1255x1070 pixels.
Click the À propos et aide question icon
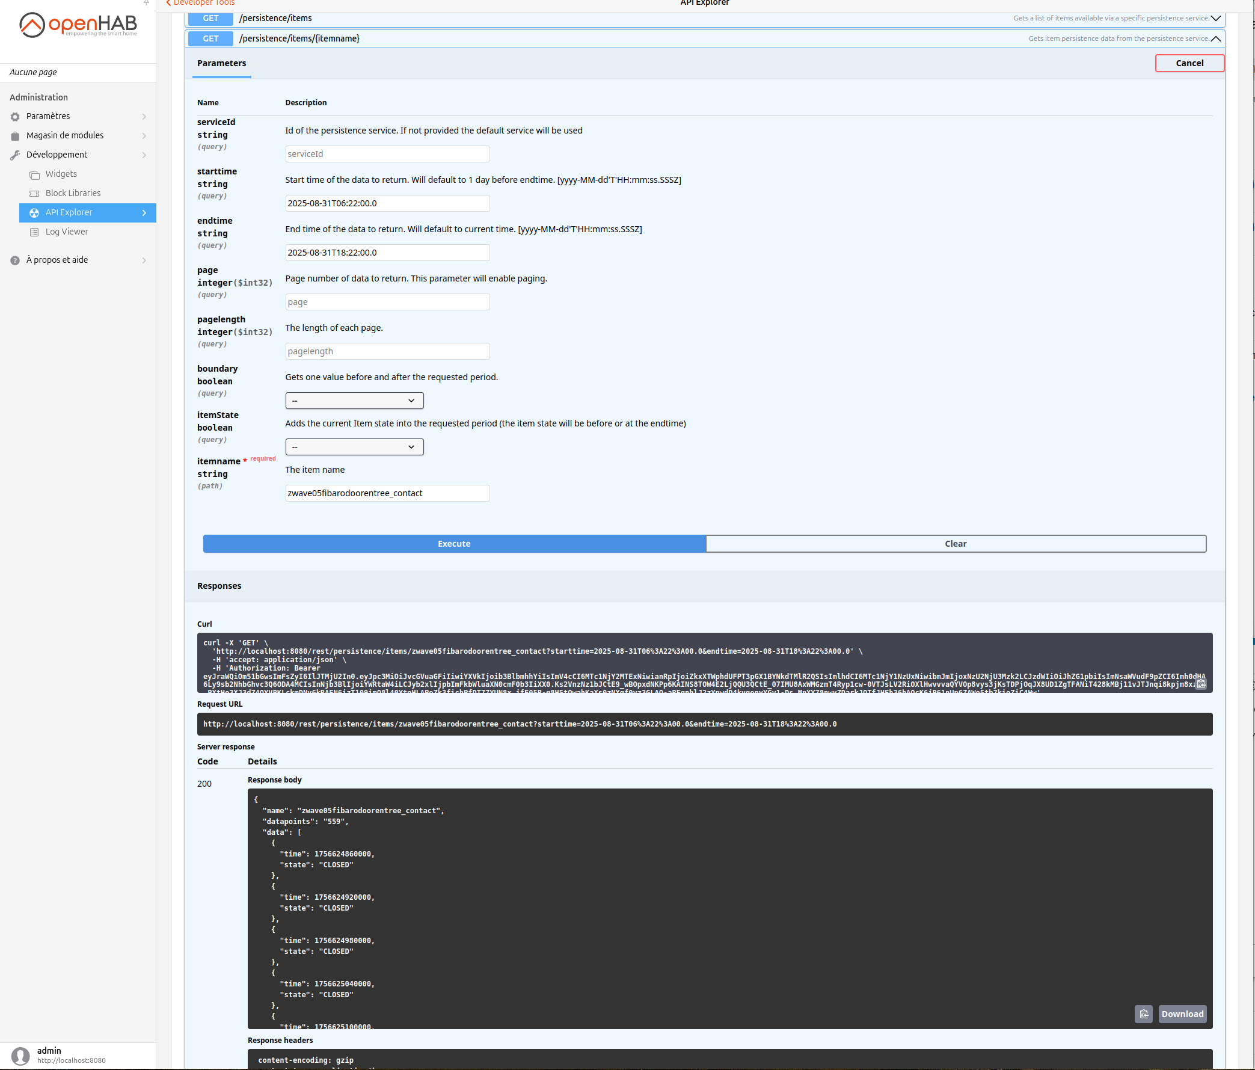coord(15,260)
